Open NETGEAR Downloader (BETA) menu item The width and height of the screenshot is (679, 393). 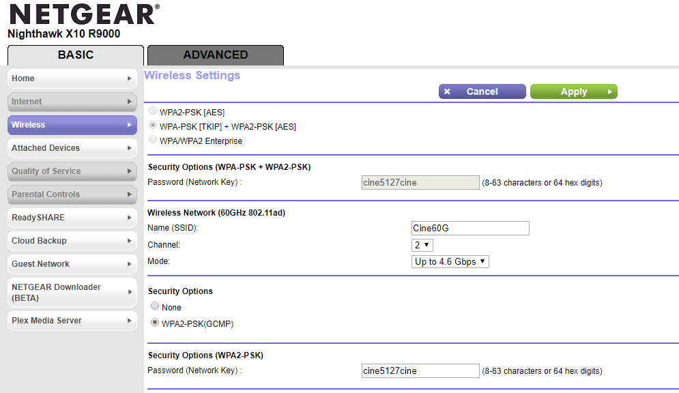click(x=72, y=292)
